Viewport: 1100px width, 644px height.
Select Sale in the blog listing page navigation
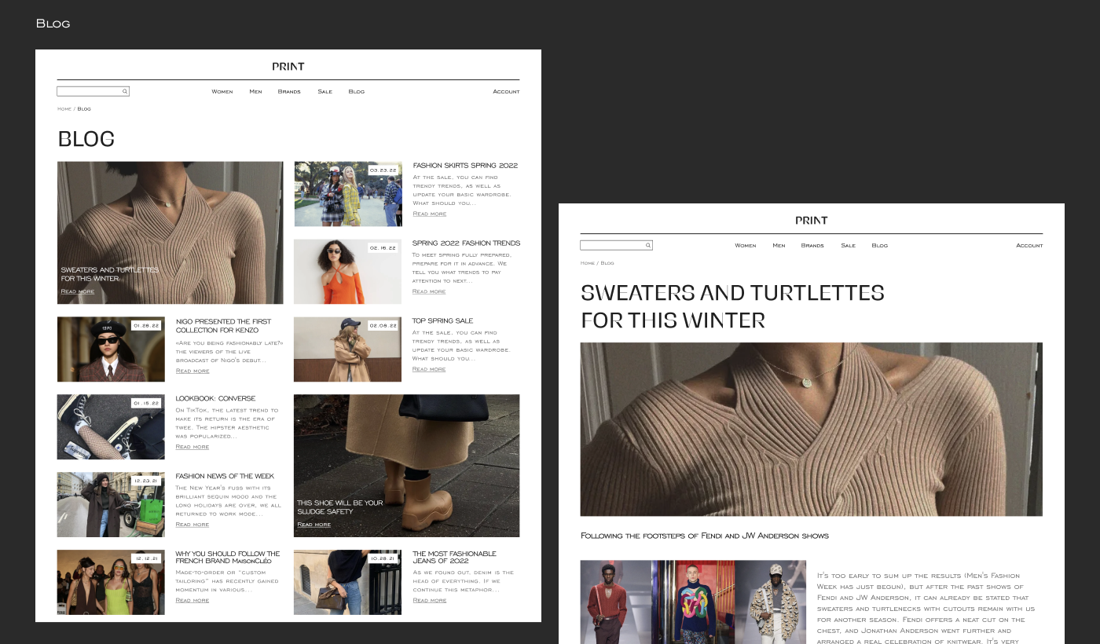pyautogui.click(x=324, y=92)
